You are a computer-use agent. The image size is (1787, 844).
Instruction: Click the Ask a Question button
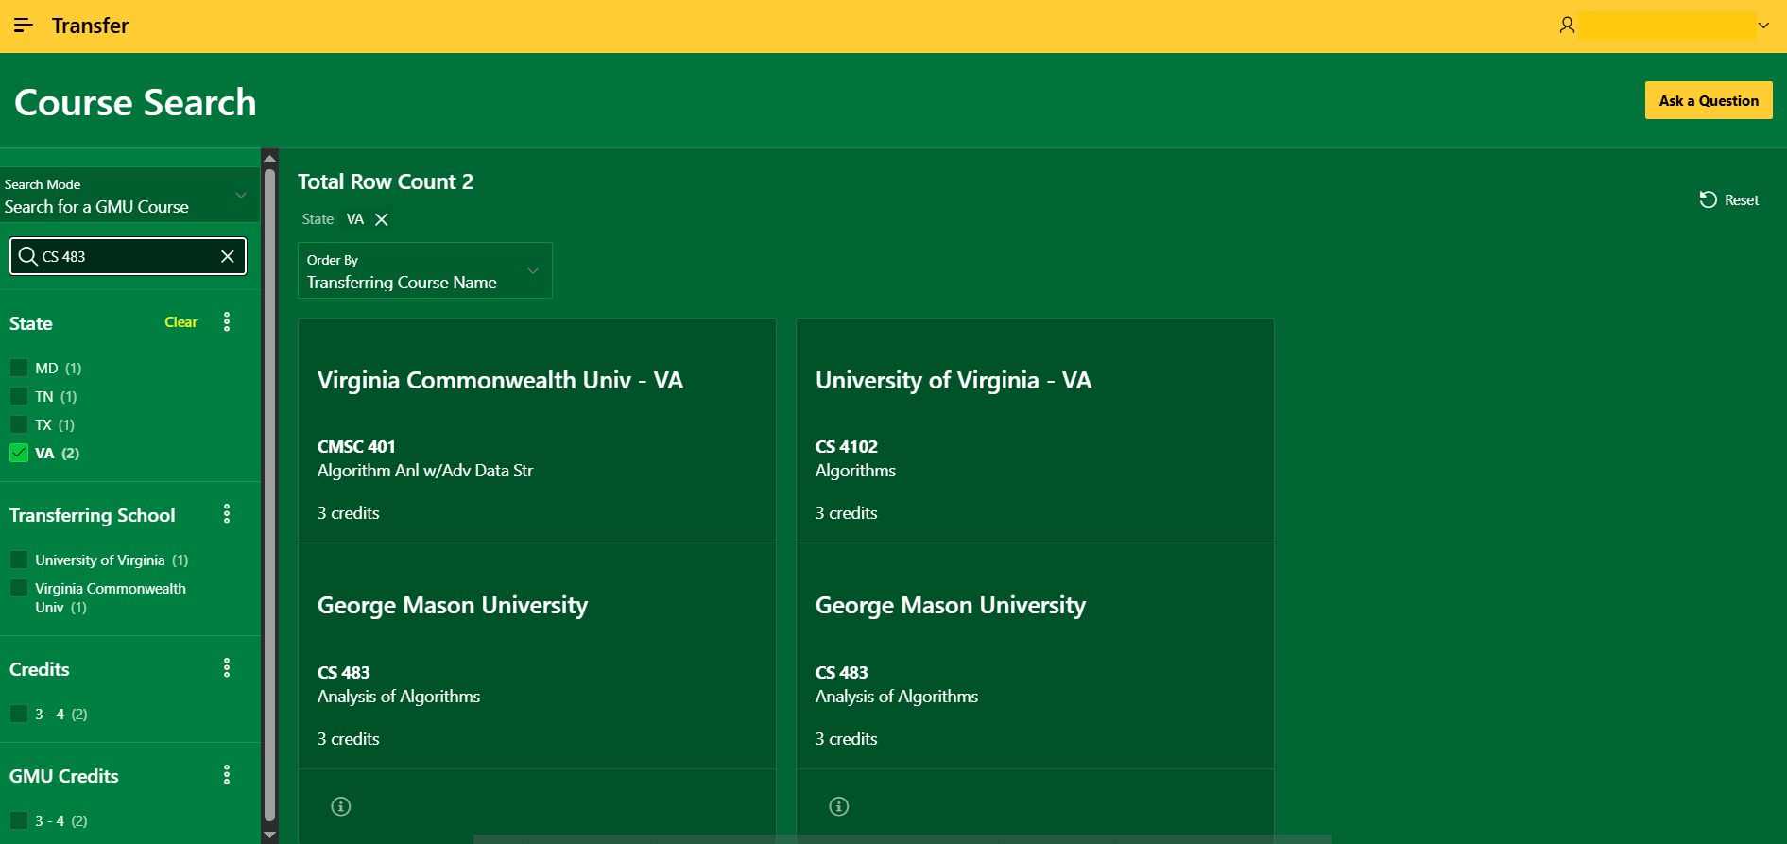1709,101
